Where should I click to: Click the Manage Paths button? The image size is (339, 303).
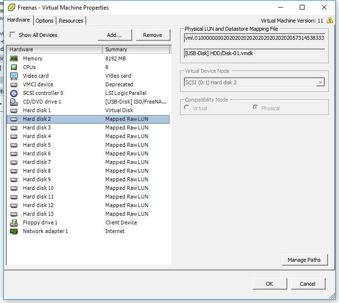coord(305,260)
